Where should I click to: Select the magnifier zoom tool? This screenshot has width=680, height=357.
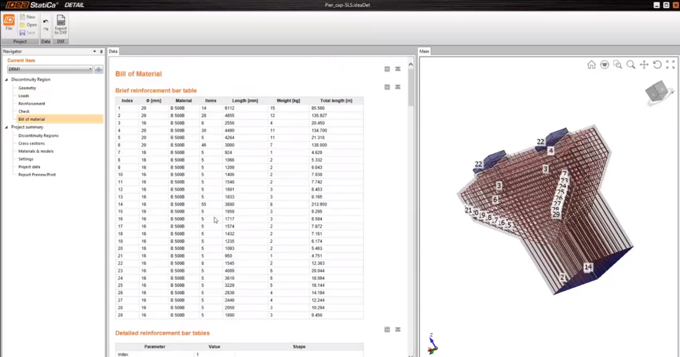tap(631, 65)
